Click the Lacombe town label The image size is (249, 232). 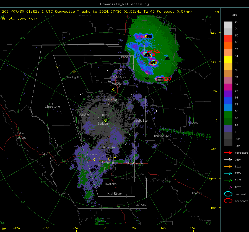pos(119,69)
